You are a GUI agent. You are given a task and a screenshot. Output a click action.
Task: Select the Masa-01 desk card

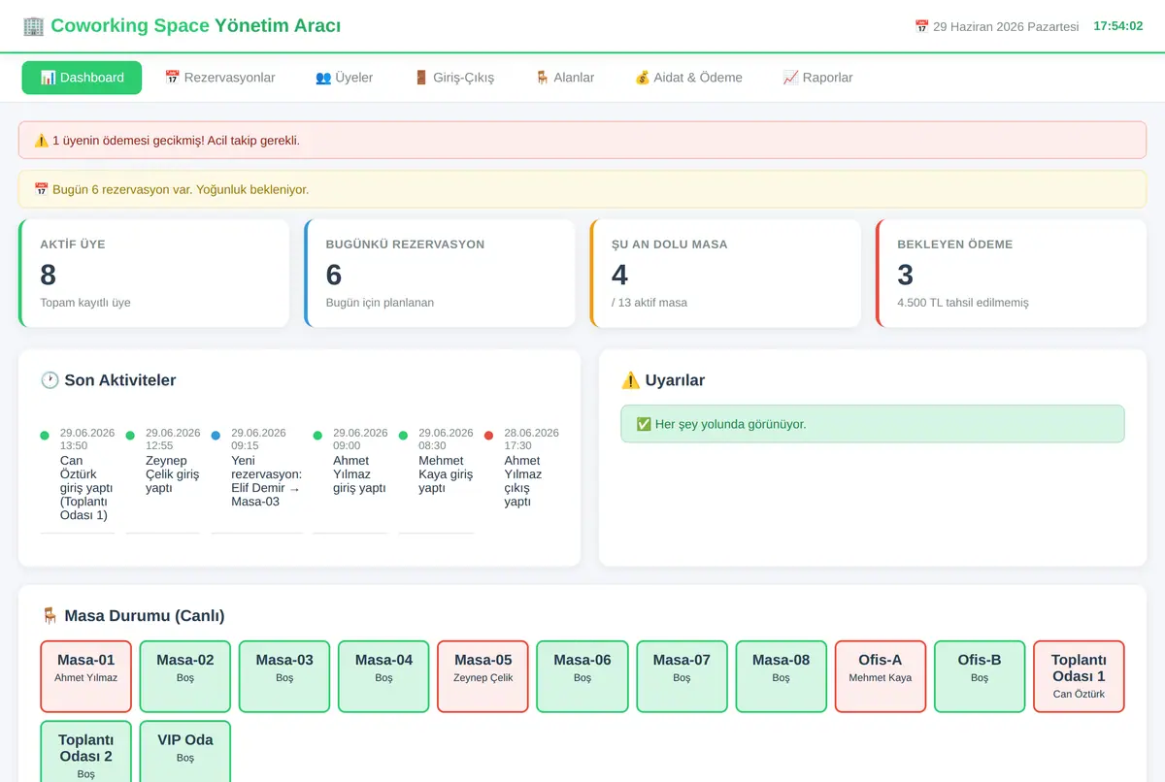(x=85, y=676)
